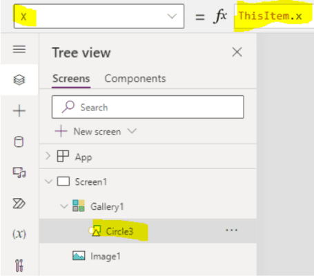Click the Tree view Search field
Image resolution: width=314 pixels, height=276 pixels.
148,107
